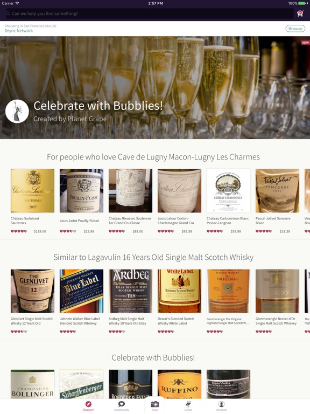The image size is (310, 414).
Task: Click the Planet Grape avatar logo
Action: click(x=17, y=111)
